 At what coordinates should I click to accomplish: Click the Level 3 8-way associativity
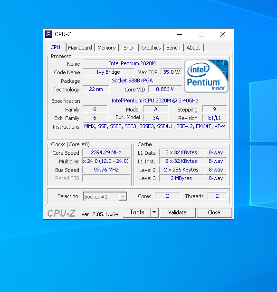[x=216, y=178]
